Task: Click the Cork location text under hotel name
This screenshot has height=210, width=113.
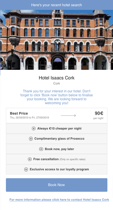Action: 57,83
